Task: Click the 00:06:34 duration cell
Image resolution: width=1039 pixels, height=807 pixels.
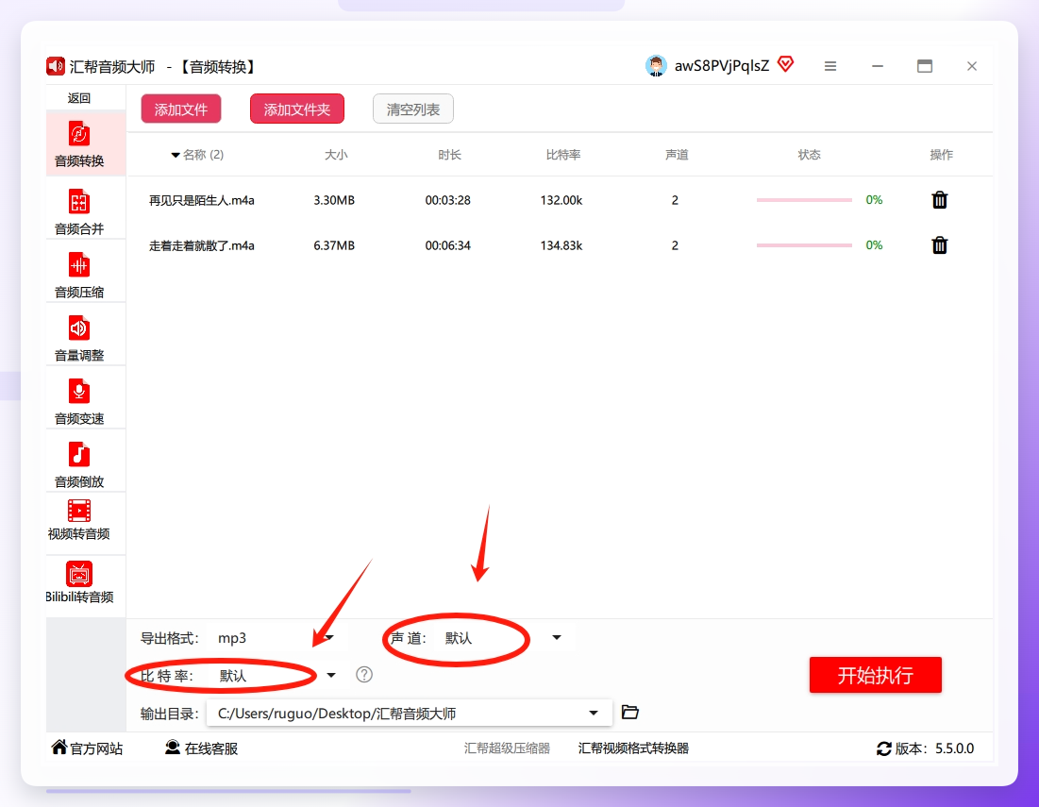Action: click(x=448, y=245)
